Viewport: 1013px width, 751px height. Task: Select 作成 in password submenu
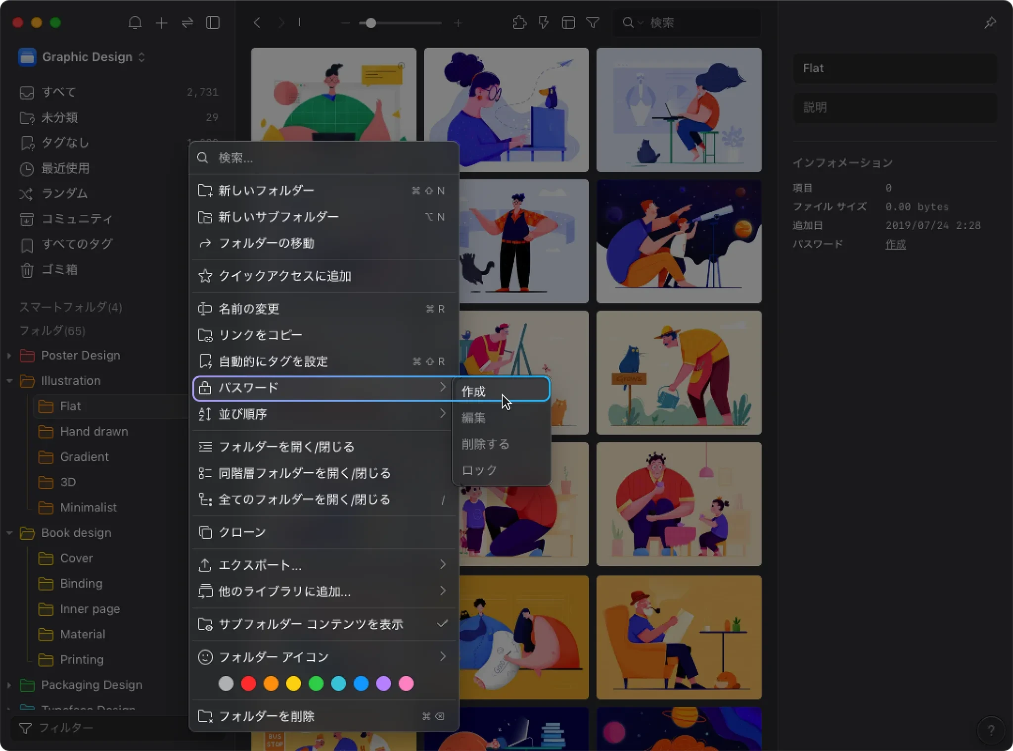point(502,392)
